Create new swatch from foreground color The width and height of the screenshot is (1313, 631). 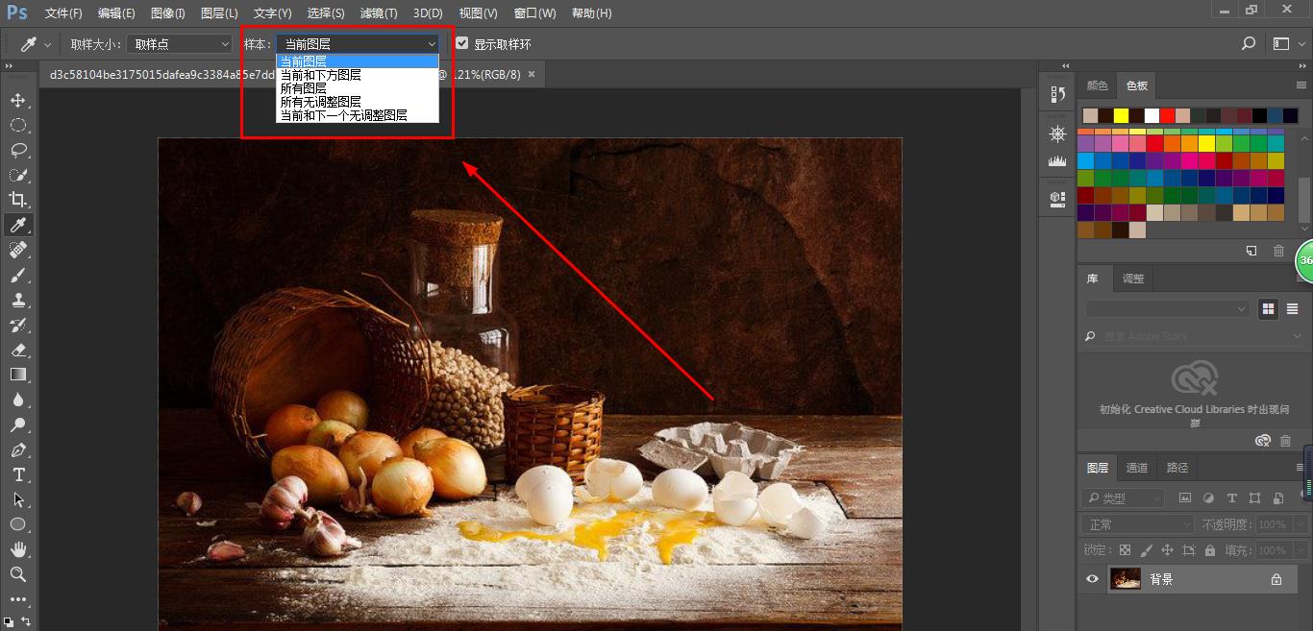[x=1251, y=251]
